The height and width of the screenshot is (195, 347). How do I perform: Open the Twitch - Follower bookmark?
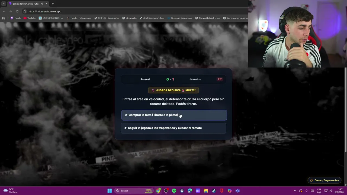point(79,18)
